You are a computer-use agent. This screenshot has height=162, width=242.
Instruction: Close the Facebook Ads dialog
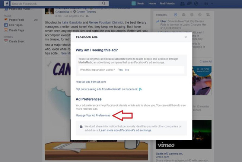tap(185, 37)
